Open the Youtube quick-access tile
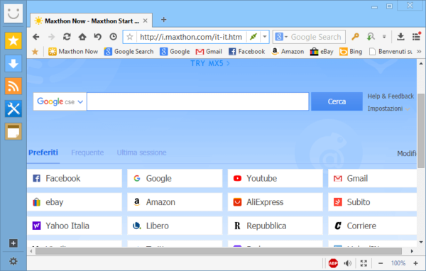Screen dimensions: 426x271 coord(275,178)
